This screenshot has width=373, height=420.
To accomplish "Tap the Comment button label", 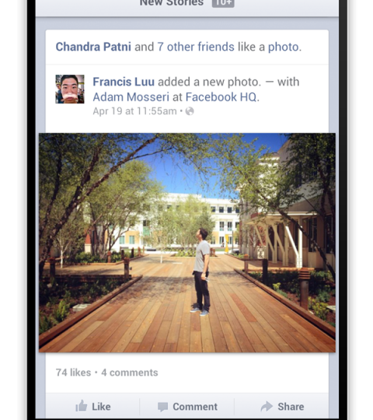I will (x=195, y=407).
